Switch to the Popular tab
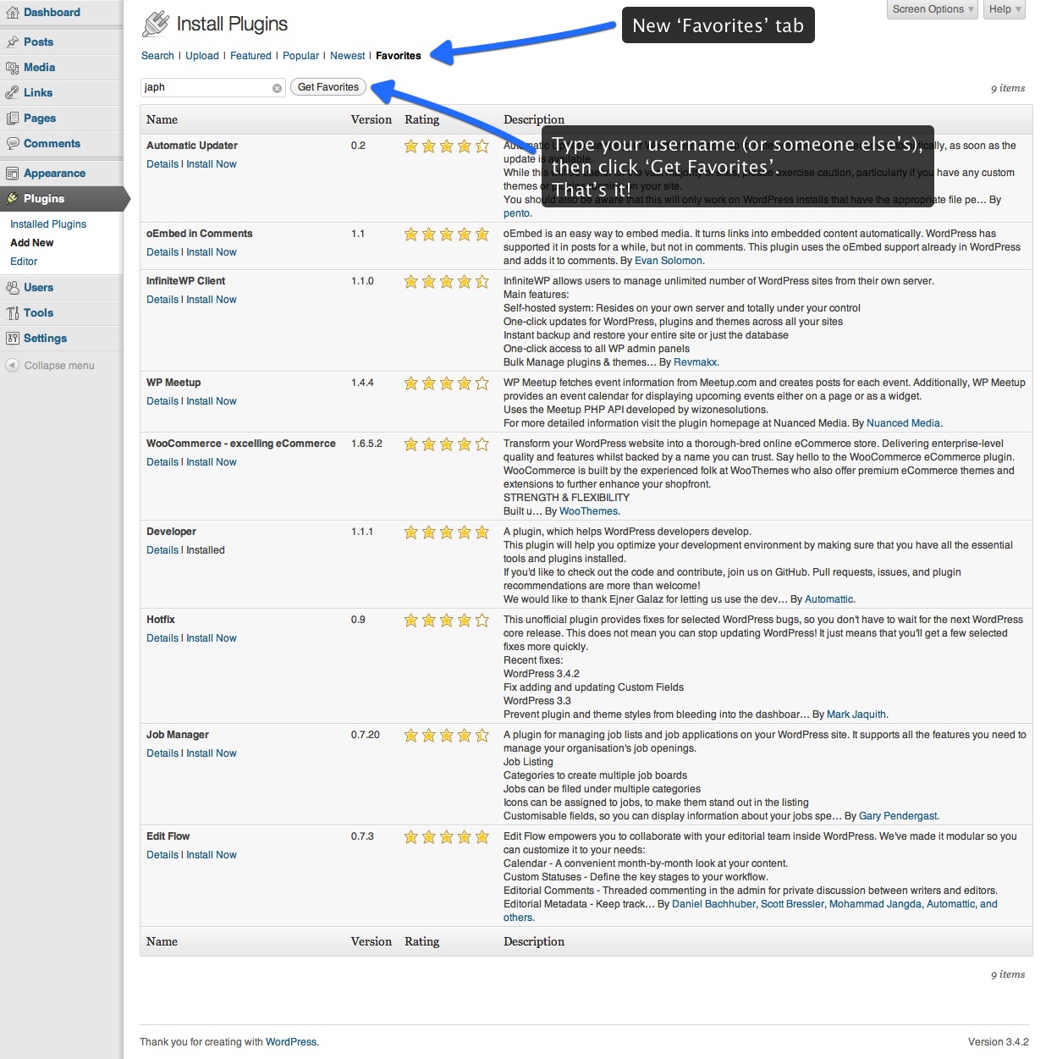This screenshot has height=1059, width=1046. pyautogui.click(x=300, y=56)
